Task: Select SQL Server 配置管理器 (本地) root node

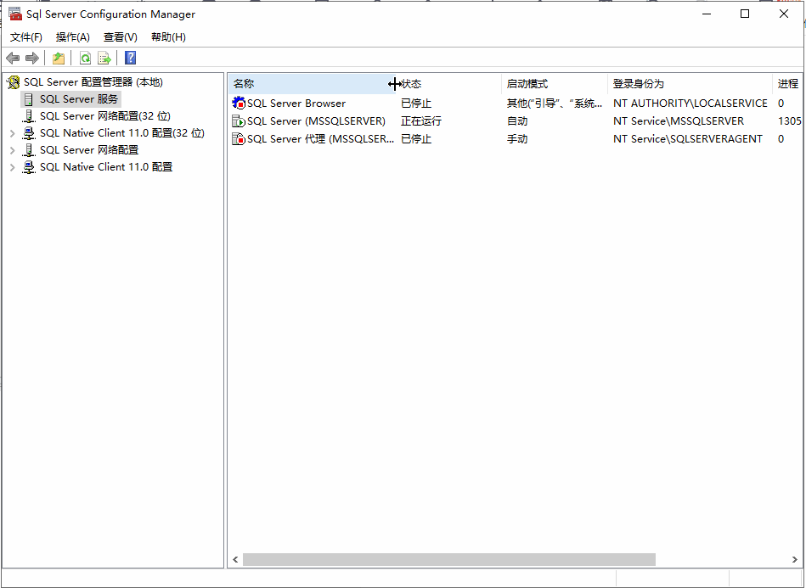Action: tap(93, 82)
